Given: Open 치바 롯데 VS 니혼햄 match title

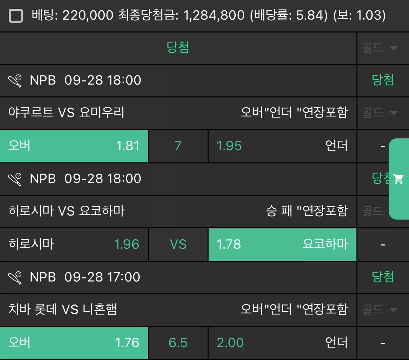Looking at the screenshot, I should (62, 309).
